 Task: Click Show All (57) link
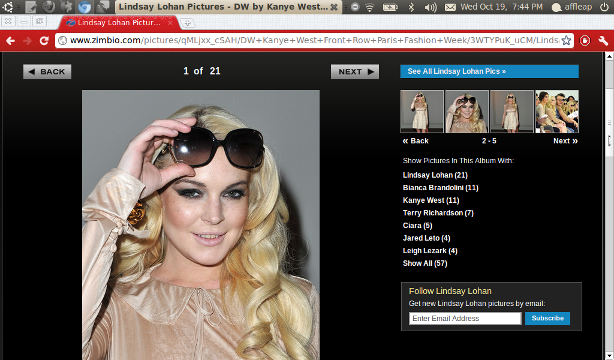(425, 263)
